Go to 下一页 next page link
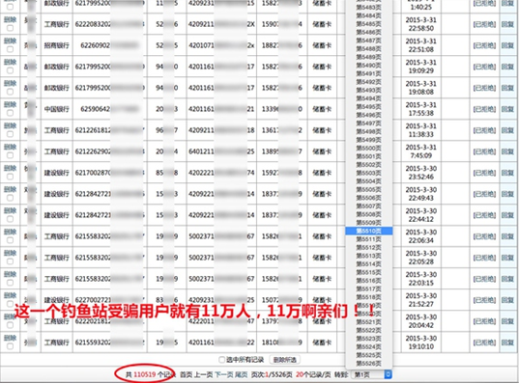This screenshot has width=519, height=384. coord(223,374)
